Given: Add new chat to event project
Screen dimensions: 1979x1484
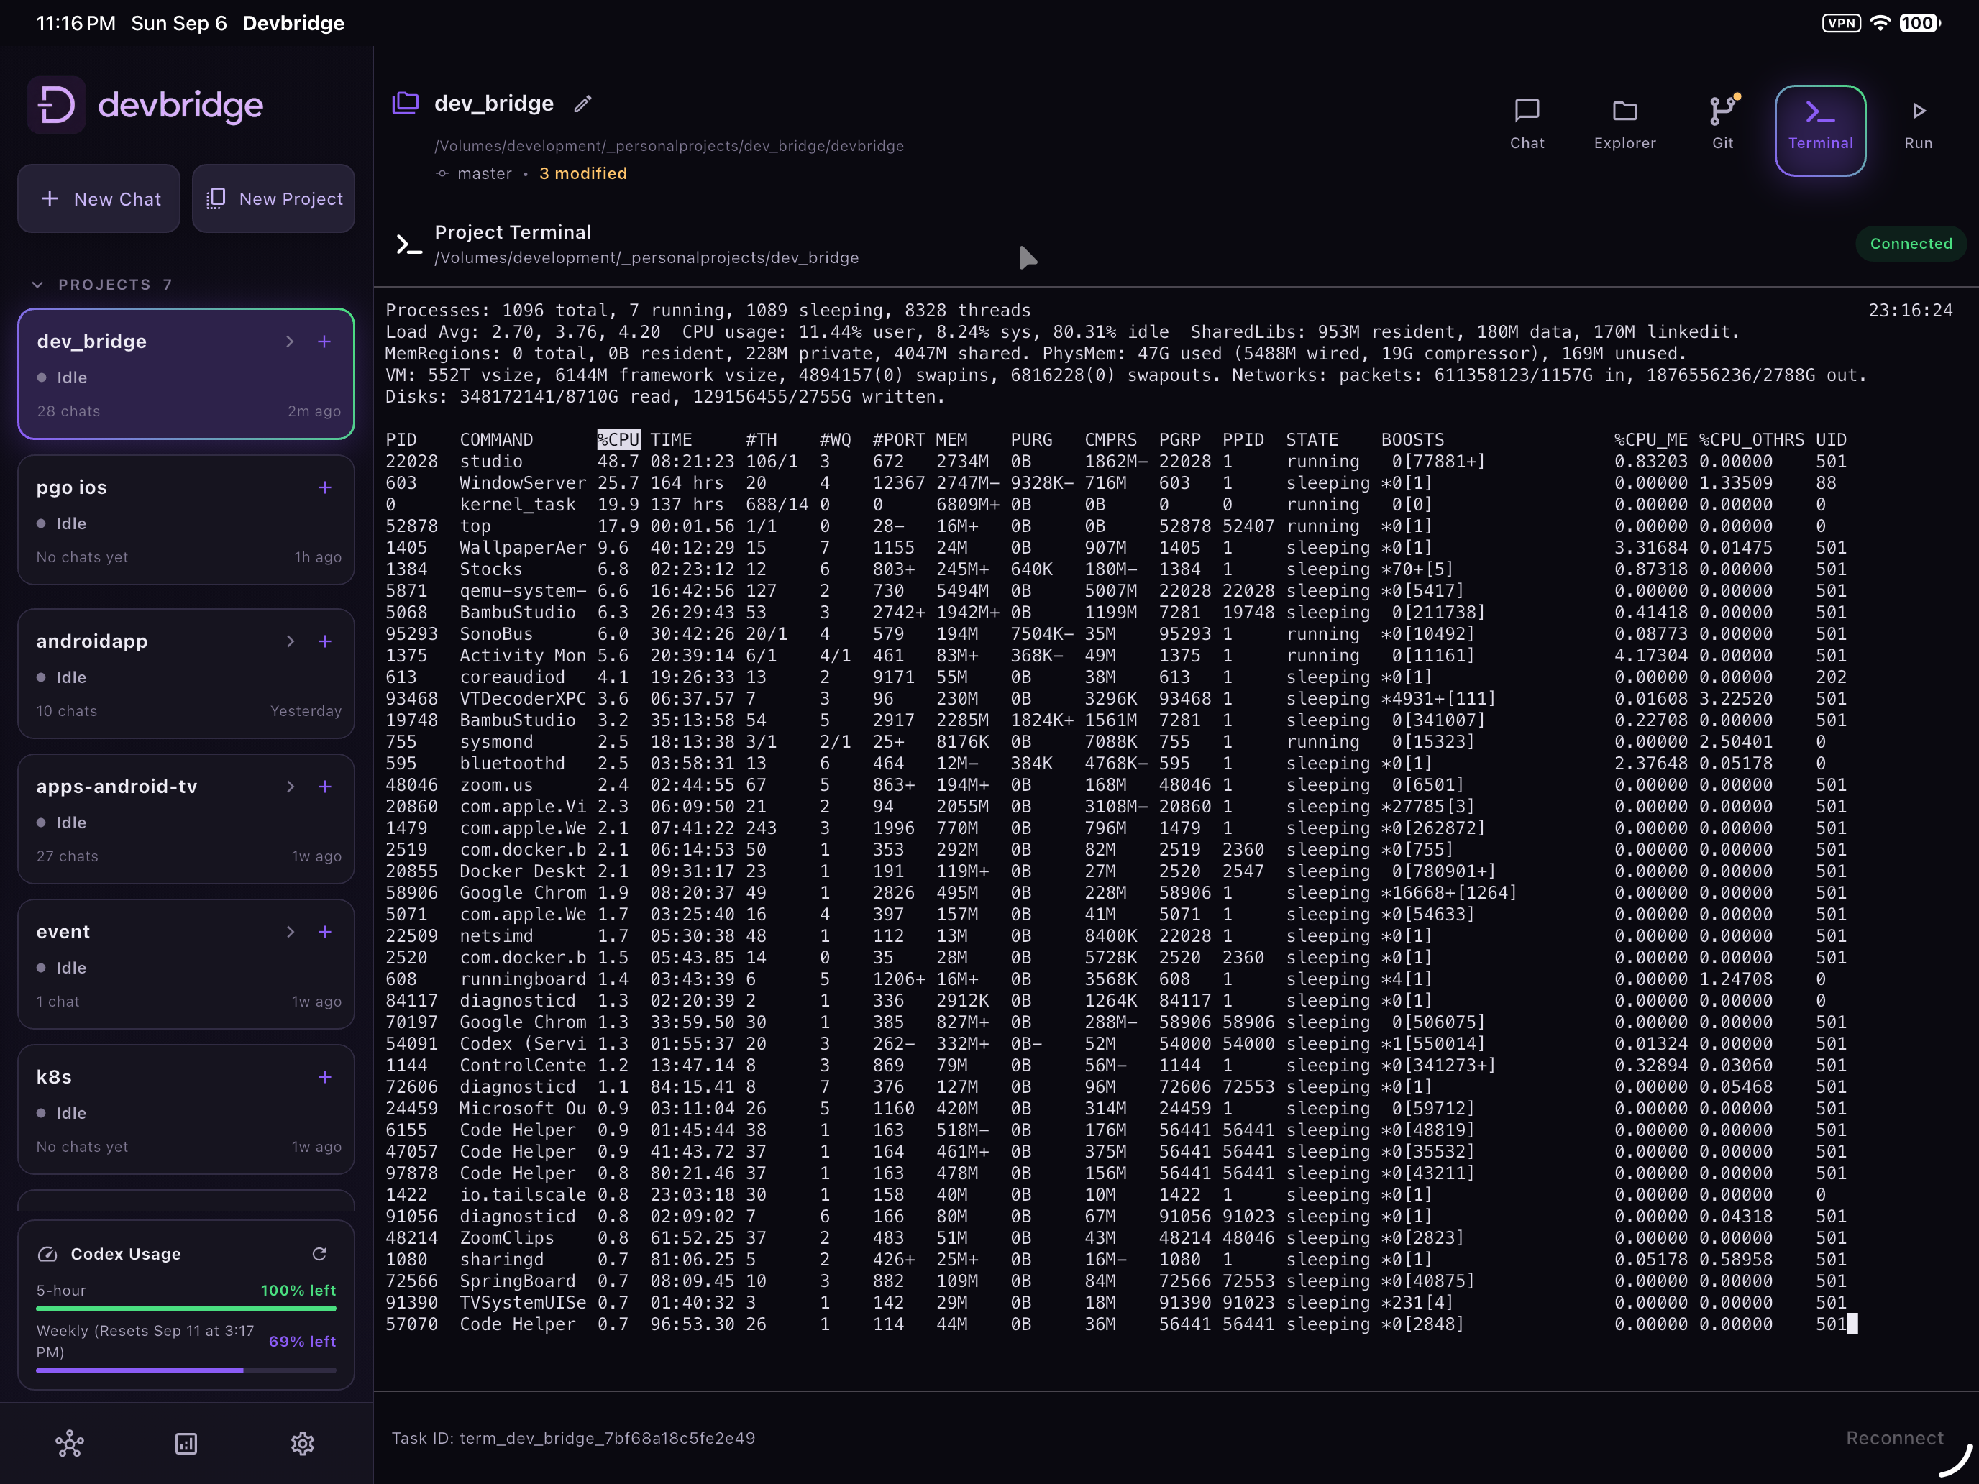Looking at the screenshot, I should pos(325,932).
